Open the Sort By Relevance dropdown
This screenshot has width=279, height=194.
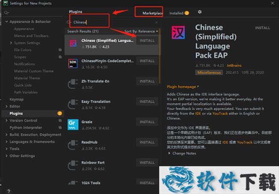(141, 31)
